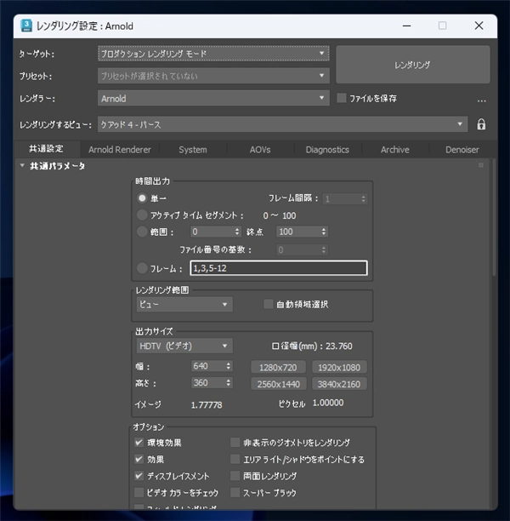Select the フレーム radio button
This screenshot has width=510, height=521.
coord(142,268)
